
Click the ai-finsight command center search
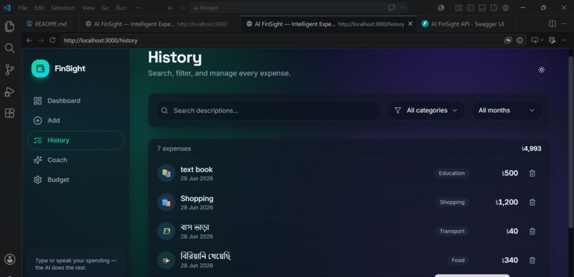tap(298, 8)
